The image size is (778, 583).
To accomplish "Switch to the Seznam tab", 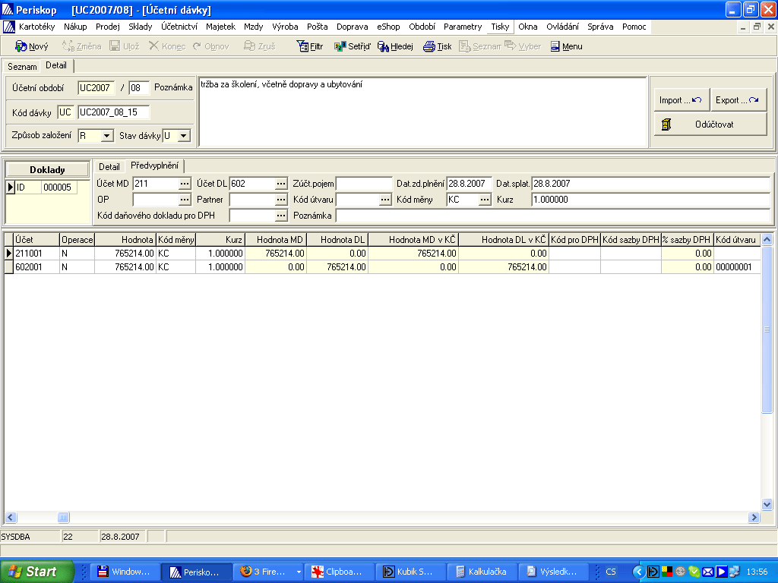I will (x=22, y=67).
